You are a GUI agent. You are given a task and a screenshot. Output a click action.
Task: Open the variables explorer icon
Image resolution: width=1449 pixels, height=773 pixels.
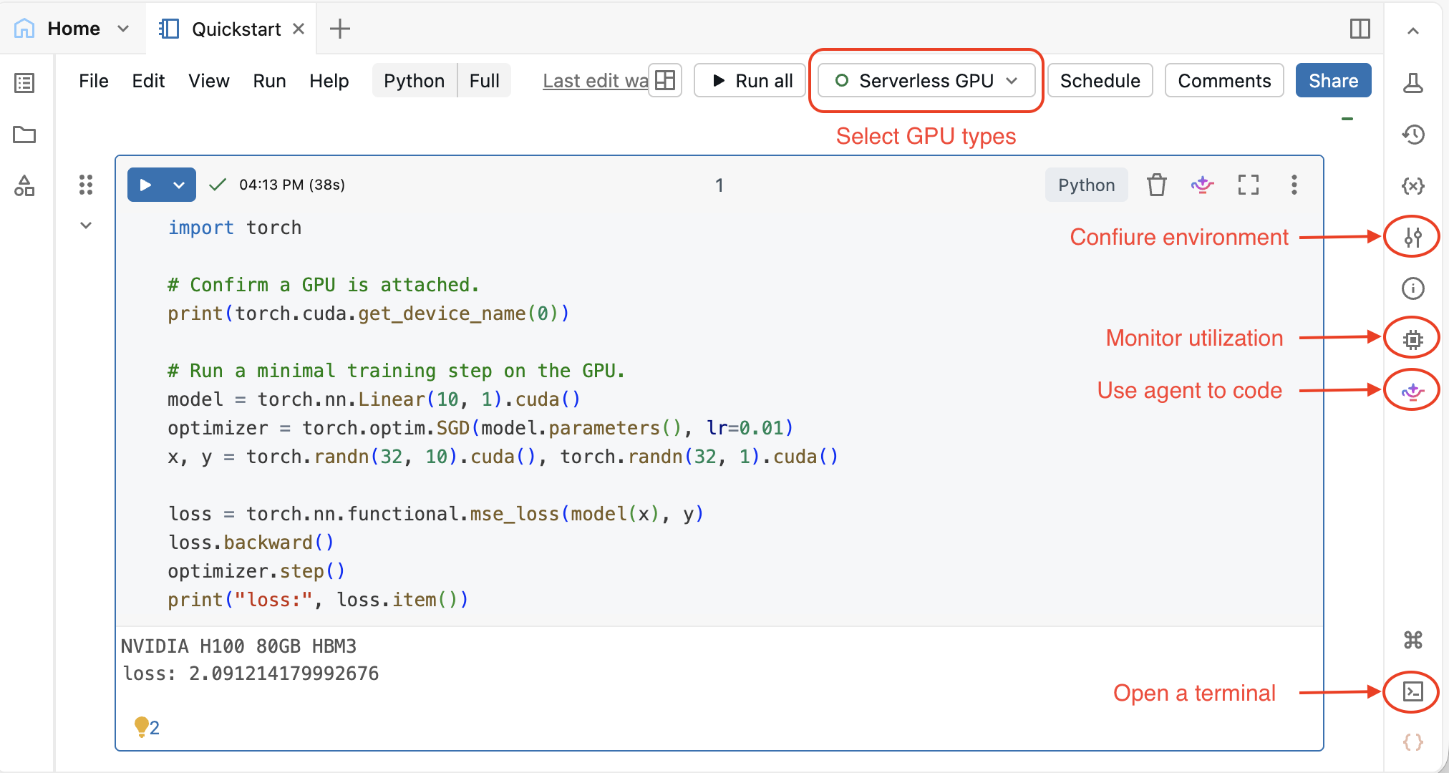(1413, 186)
